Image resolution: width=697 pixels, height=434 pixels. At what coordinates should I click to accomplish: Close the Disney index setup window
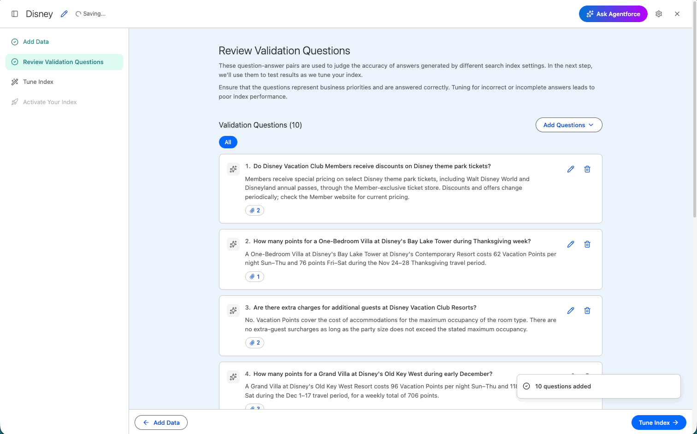tap(677, 14)
